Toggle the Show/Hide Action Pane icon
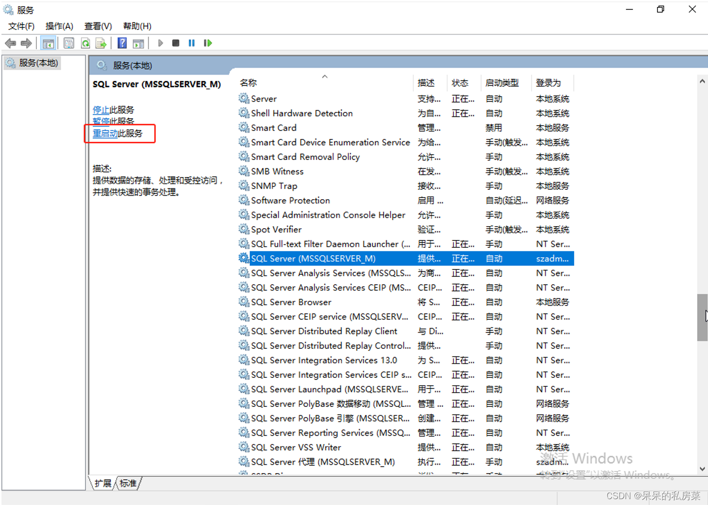 click(139, 43)
